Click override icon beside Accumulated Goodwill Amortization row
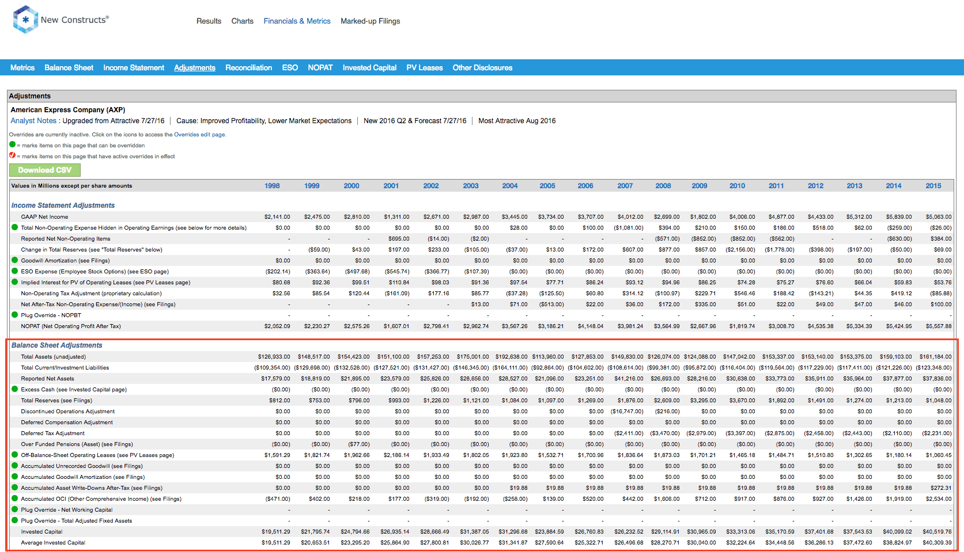Viewport: 964px width, 552px height. click(15, 477)
